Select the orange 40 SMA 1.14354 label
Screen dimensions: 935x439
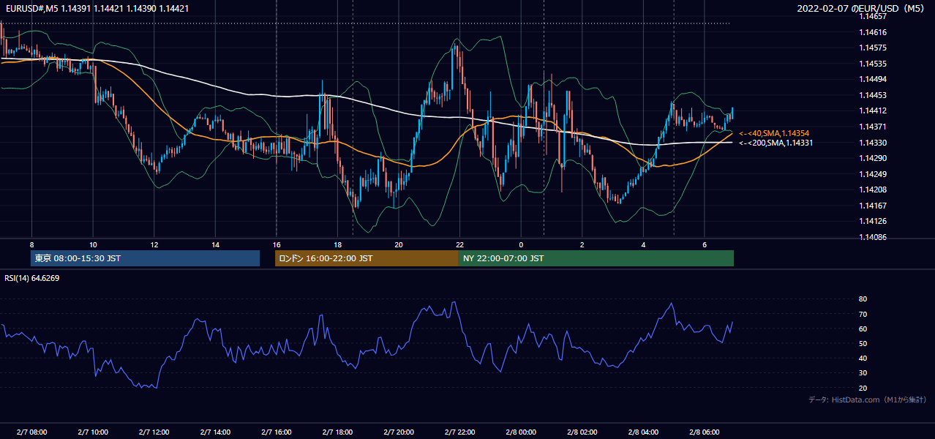[x=773, y=133]
